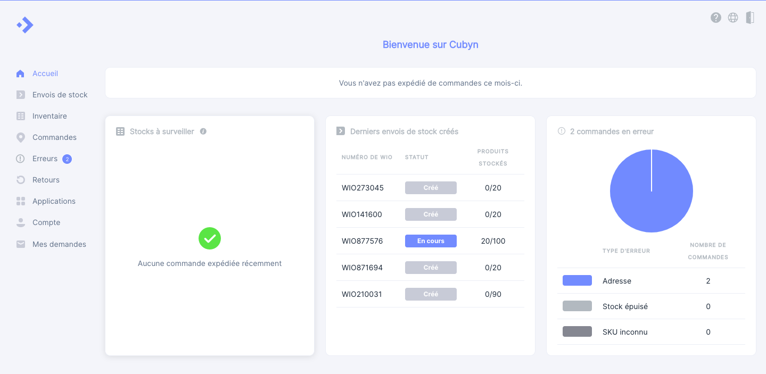The width and height of the screenshot is (766, 374).
Task: View the Erreurs page
Action: point(45,159)
